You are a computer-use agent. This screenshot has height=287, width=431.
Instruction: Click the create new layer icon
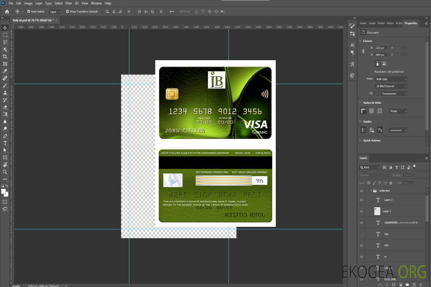pos(414,285)
